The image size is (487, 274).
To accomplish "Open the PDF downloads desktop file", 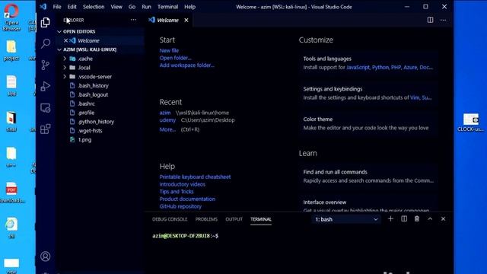I will (12, 193).
